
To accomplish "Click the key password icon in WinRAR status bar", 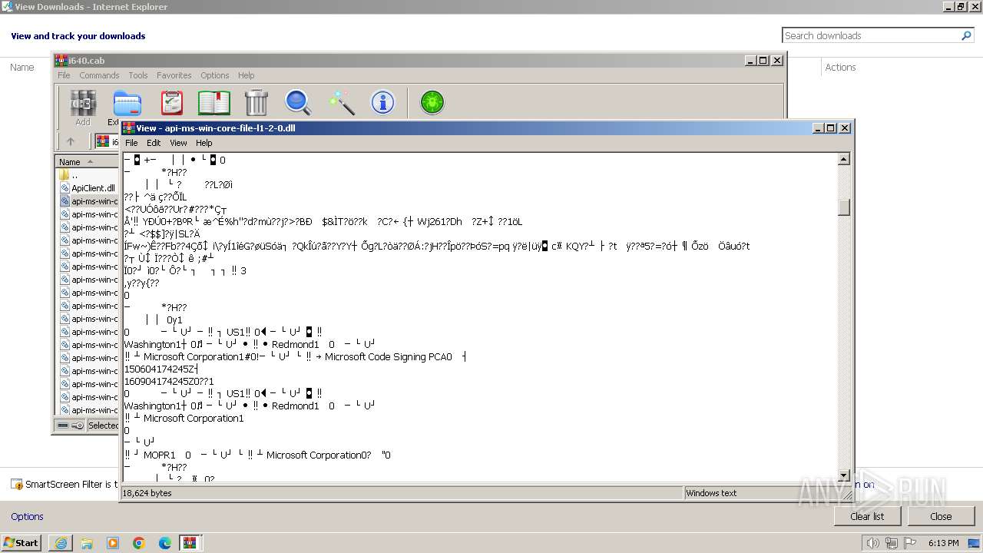I will (x=78, y=425).
